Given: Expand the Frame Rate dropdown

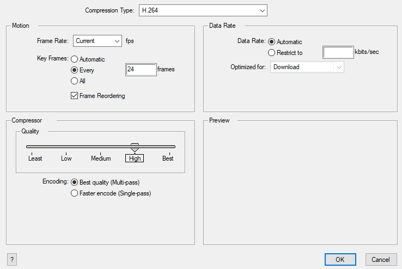Looking at the screenshot, I should point(98,41).
